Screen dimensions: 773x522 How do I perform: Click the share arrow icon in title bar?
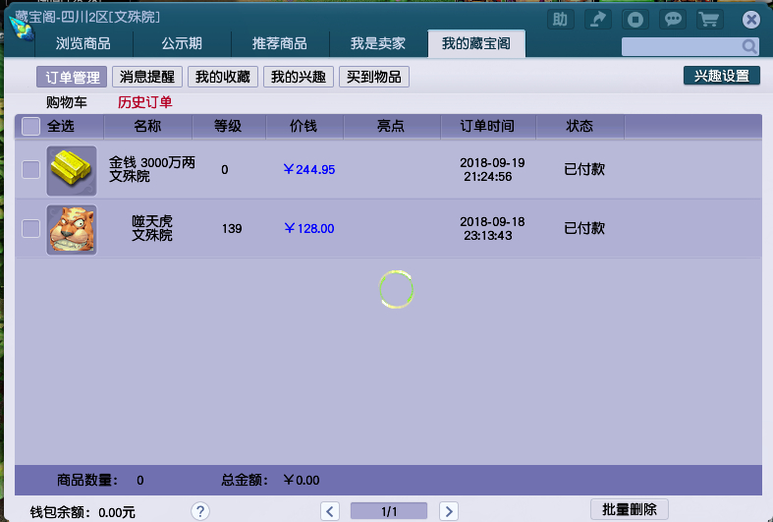[x=598, y=20]
